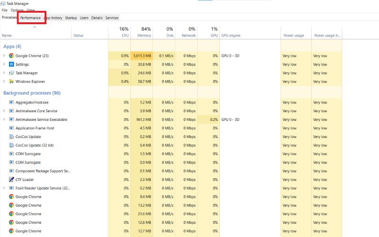Expand the Foxit Reader Update Service entry
Viewport: 379px width, 237px height.
pyautogui.click(x=4, y=188)
